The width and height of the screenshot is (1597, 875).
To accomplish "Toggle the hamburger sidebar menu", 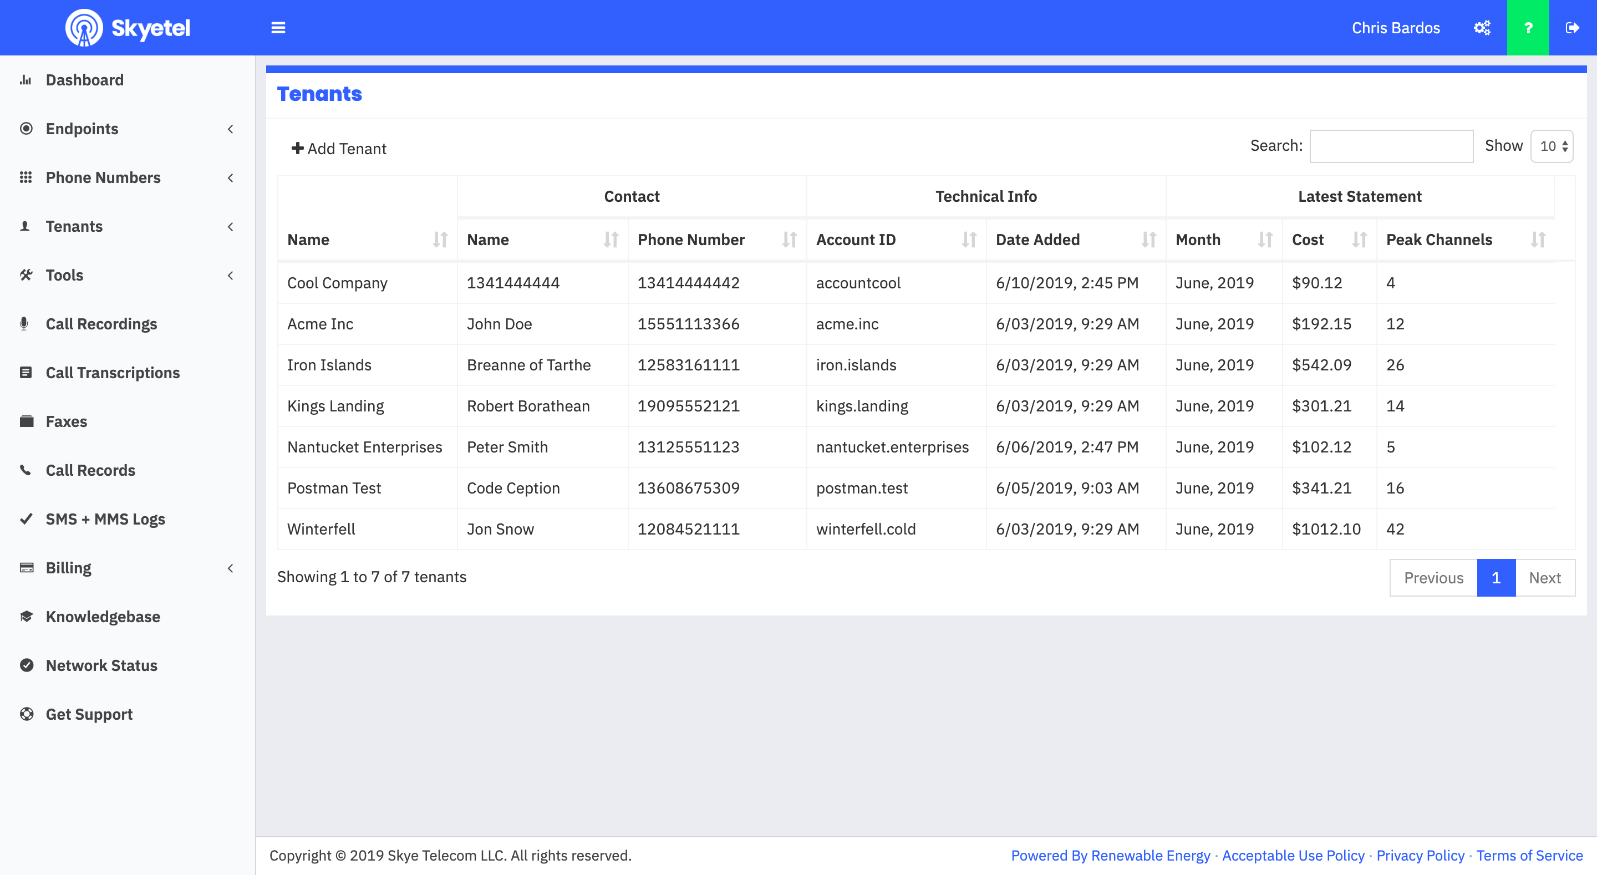I will click(278, 28).
